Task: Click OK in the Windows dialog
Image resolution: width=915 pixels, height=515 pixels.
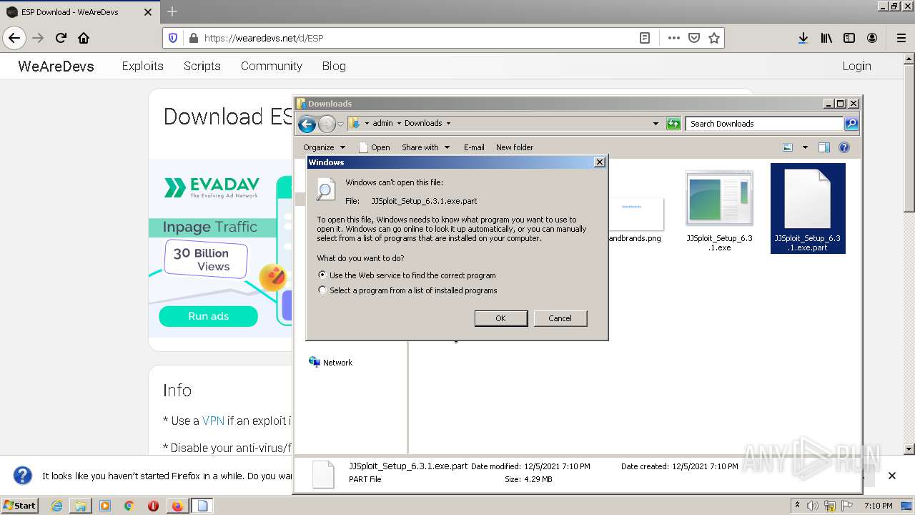Action: coord(501,318)
